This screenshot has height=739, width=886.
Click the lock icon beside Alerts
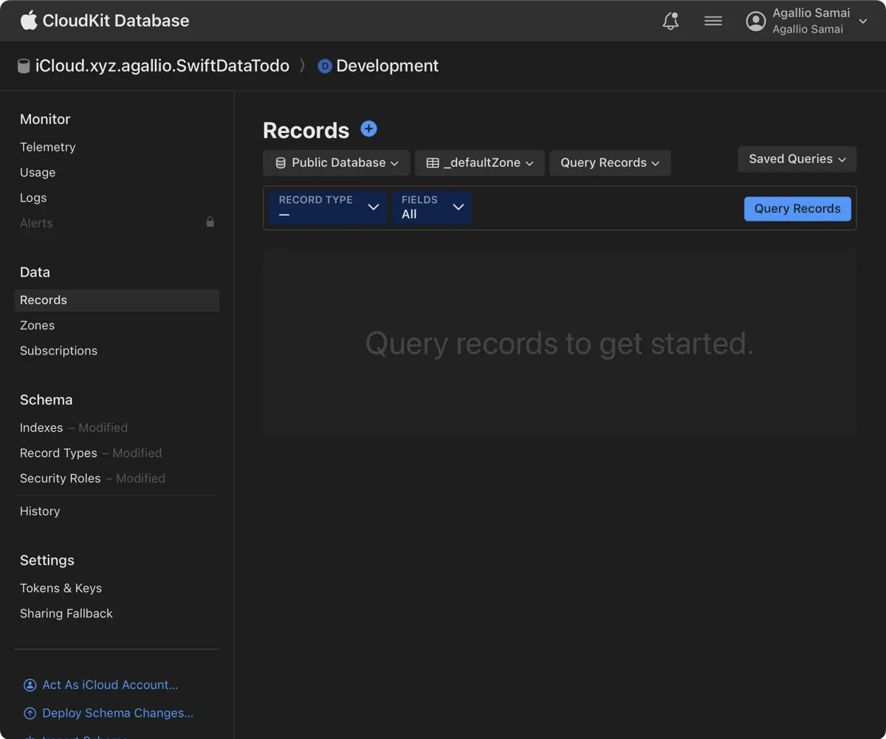210,222
